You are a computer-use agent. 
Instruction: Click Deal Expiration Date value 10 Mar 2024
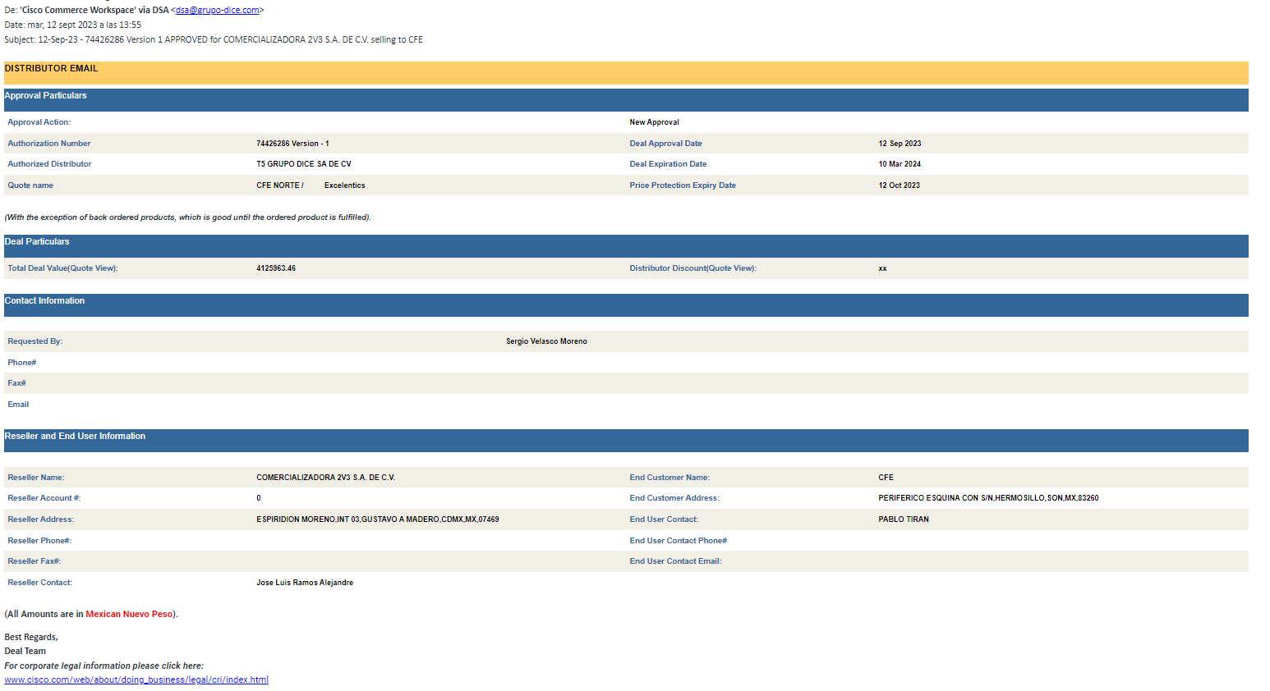pos(900,164)
